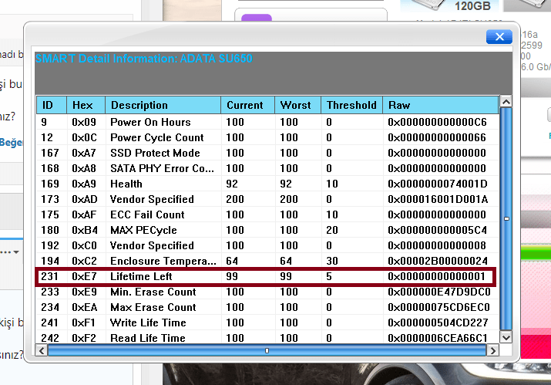
Task: Click the Worst column header
Action: pos(297,105)
